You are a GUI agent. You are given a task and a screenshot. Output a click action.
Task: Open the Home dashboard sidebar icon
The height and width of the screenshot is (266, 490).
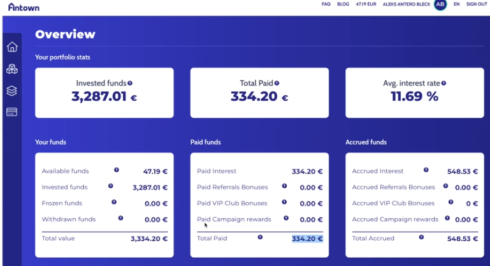[x=12, y=47]
